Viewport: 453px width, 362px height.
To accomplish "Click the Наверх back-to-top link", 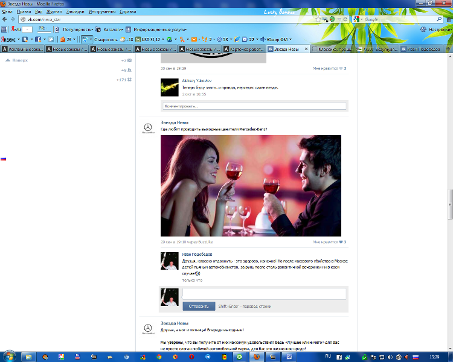I will pos(17,60).
